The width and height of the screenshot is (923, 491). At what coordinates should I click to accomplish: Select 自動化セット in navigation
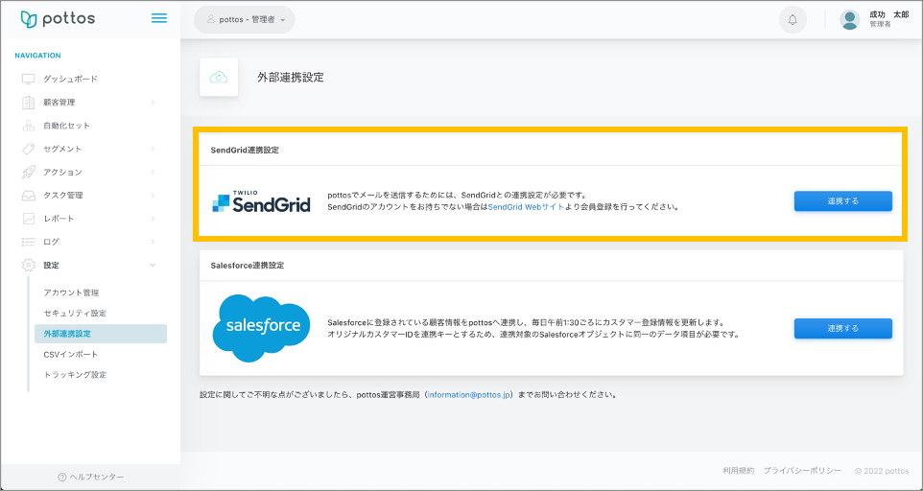[x=66, y=126]
